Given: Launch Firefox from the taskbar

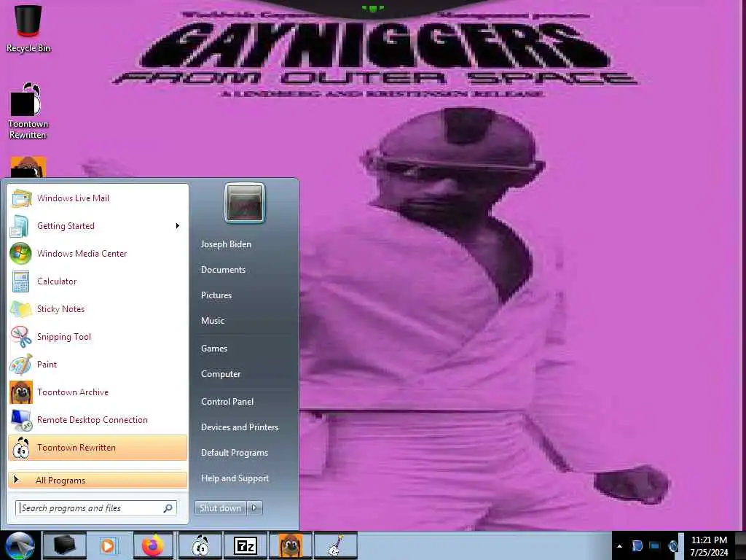Looking at the screenshot, I should click(x=153, y=545).
